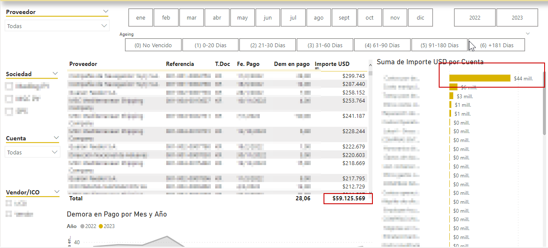This screenshot has width=548, height=248.
Task: Expand the Proveedor slicer header chevron
Action: 105,11
